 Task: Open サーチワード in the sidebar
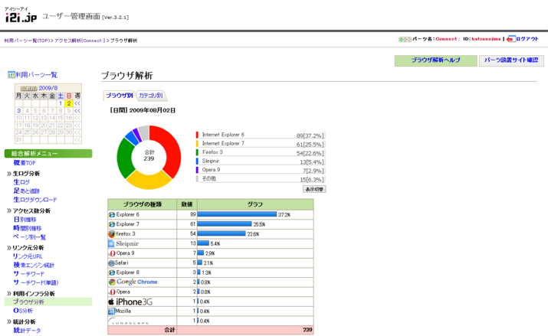(x=28, y=274)
